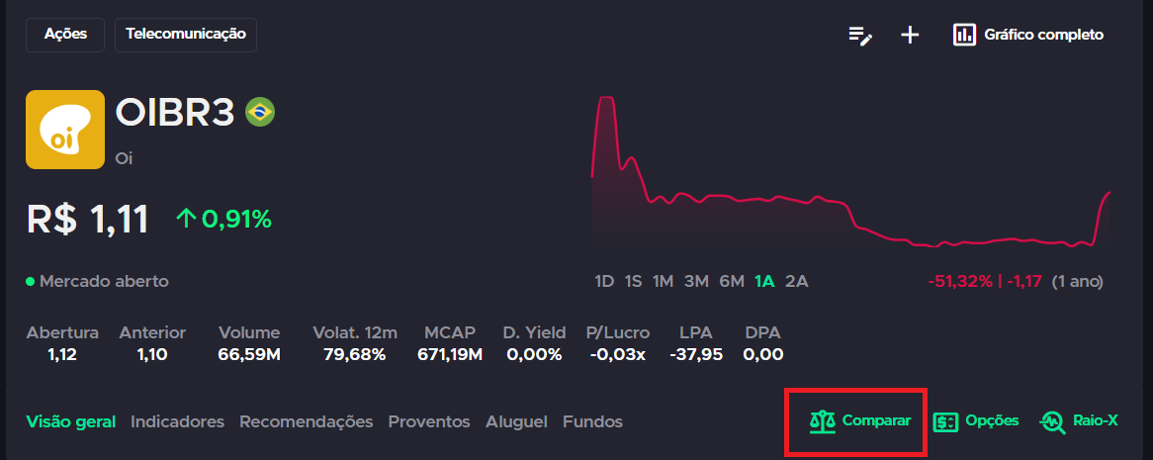The height and width of the screenshot is (460, 1153).
Task: Click the MCAP value 671,19M
Action: pyautogui.click(x=450, y=355)
